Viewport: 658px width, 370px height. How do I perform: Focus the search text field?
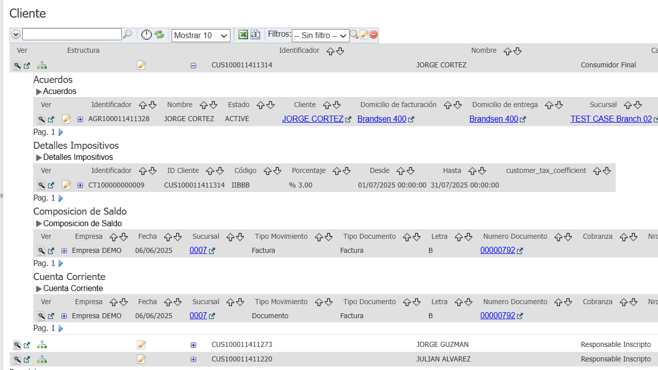72,34
